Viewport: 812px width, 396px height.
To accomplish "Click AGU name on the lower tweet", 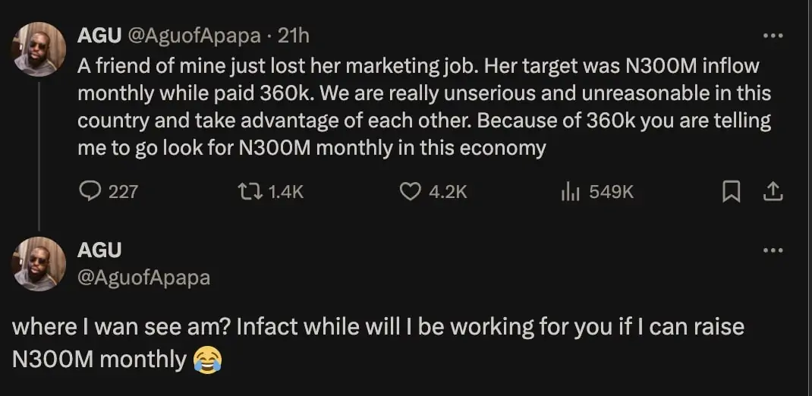I will [99, 250].
